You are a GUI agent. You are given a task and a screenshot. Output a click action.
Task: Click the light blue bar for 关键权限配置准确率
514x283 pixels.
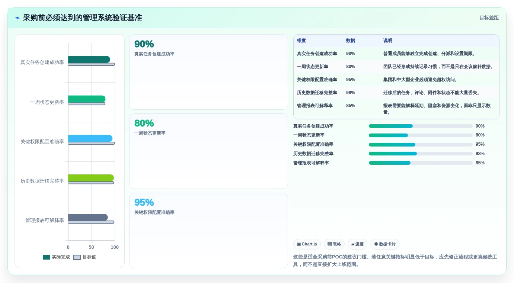coord(90,138)
